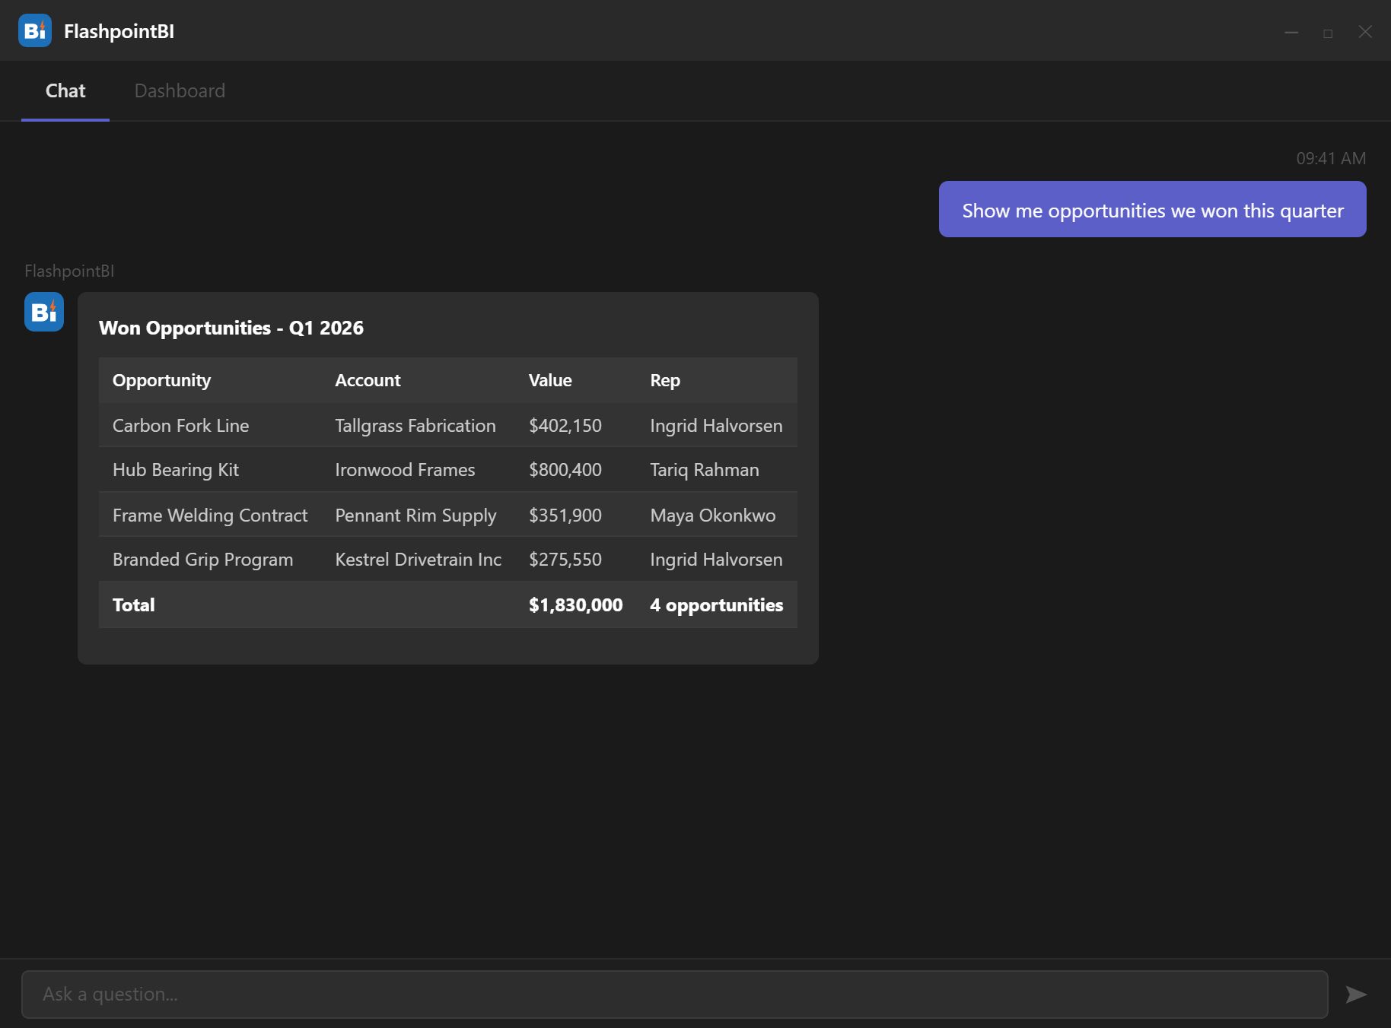1391x1028 pixels.
Task: Click the 09:41 AM timestamp
Action: (x=1331, y=158)
